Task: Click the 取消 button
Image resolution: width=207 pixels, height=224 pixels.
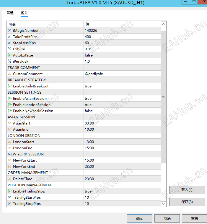Action: (x=167, y=218)
